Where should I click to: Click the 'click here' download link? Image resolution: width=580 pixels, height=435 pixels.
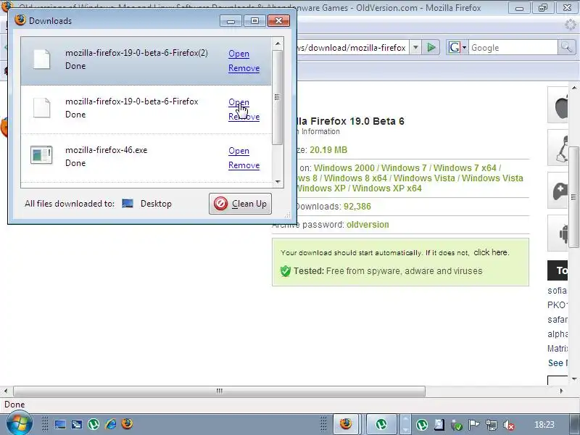[492, 252]
